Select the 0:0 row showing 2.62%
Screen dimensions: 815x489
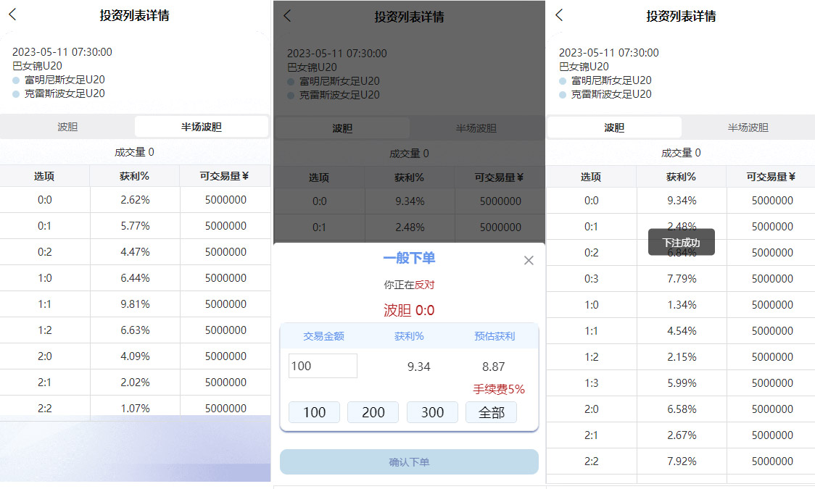(135, 200)
